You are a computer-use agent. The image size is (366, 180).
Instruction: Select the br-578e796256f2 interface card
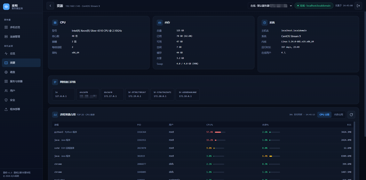(x=162, y=94)
